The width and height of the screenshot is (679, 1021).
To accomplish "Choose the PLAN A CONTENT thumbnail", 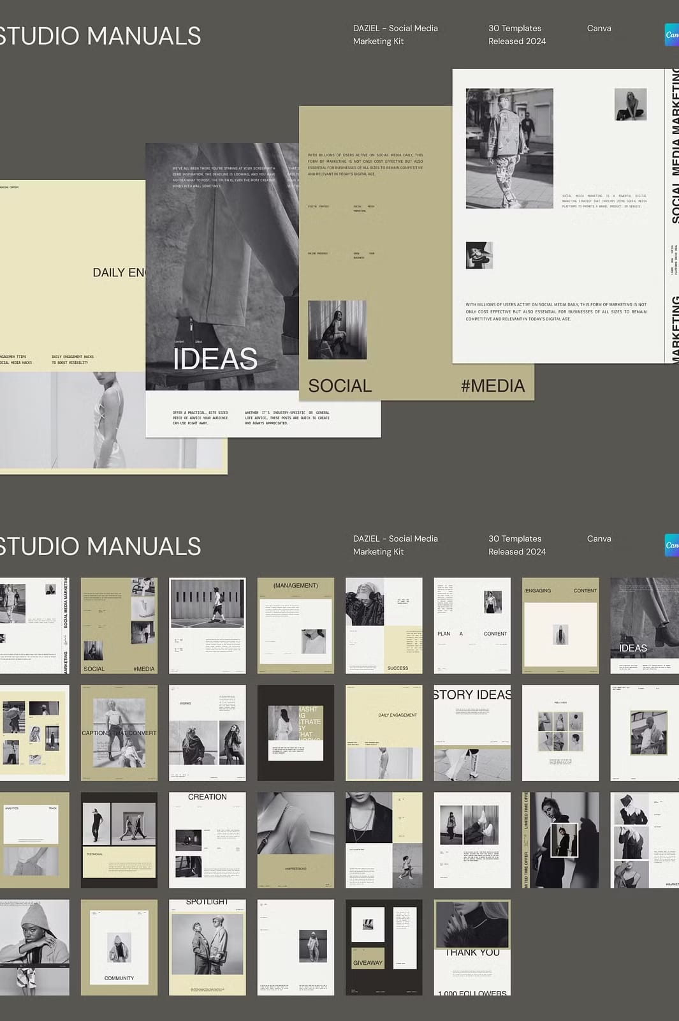I will coord(472,625).
